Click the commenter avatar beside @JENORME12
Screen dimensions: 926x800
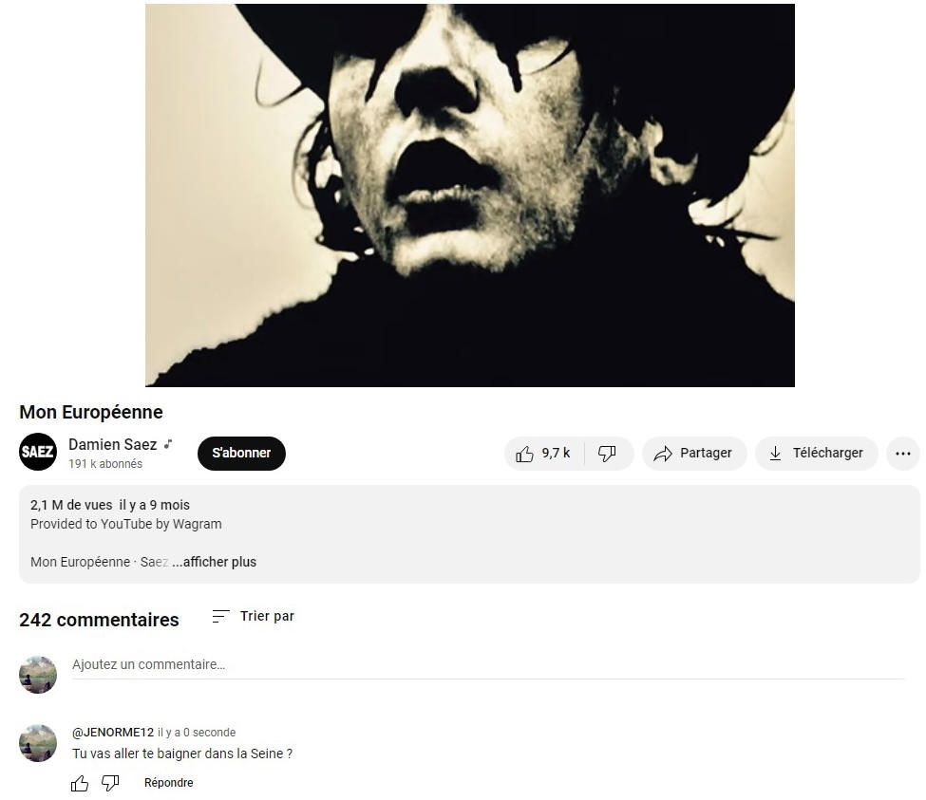(x=38, y=743)
